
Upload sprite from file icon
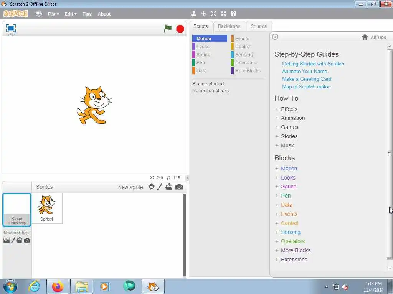pyautogui.click(x=169, y=187)
